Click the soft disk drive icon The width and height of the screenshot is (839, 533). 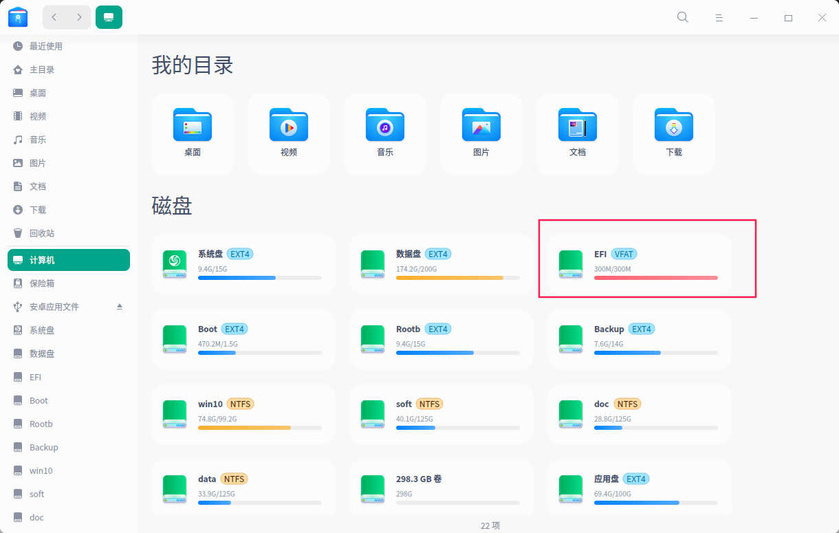(x=373, y=415)
